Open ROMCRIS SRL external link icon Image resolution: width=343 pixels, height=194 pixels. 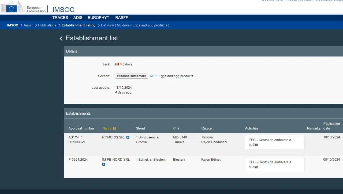coord(128,137)
